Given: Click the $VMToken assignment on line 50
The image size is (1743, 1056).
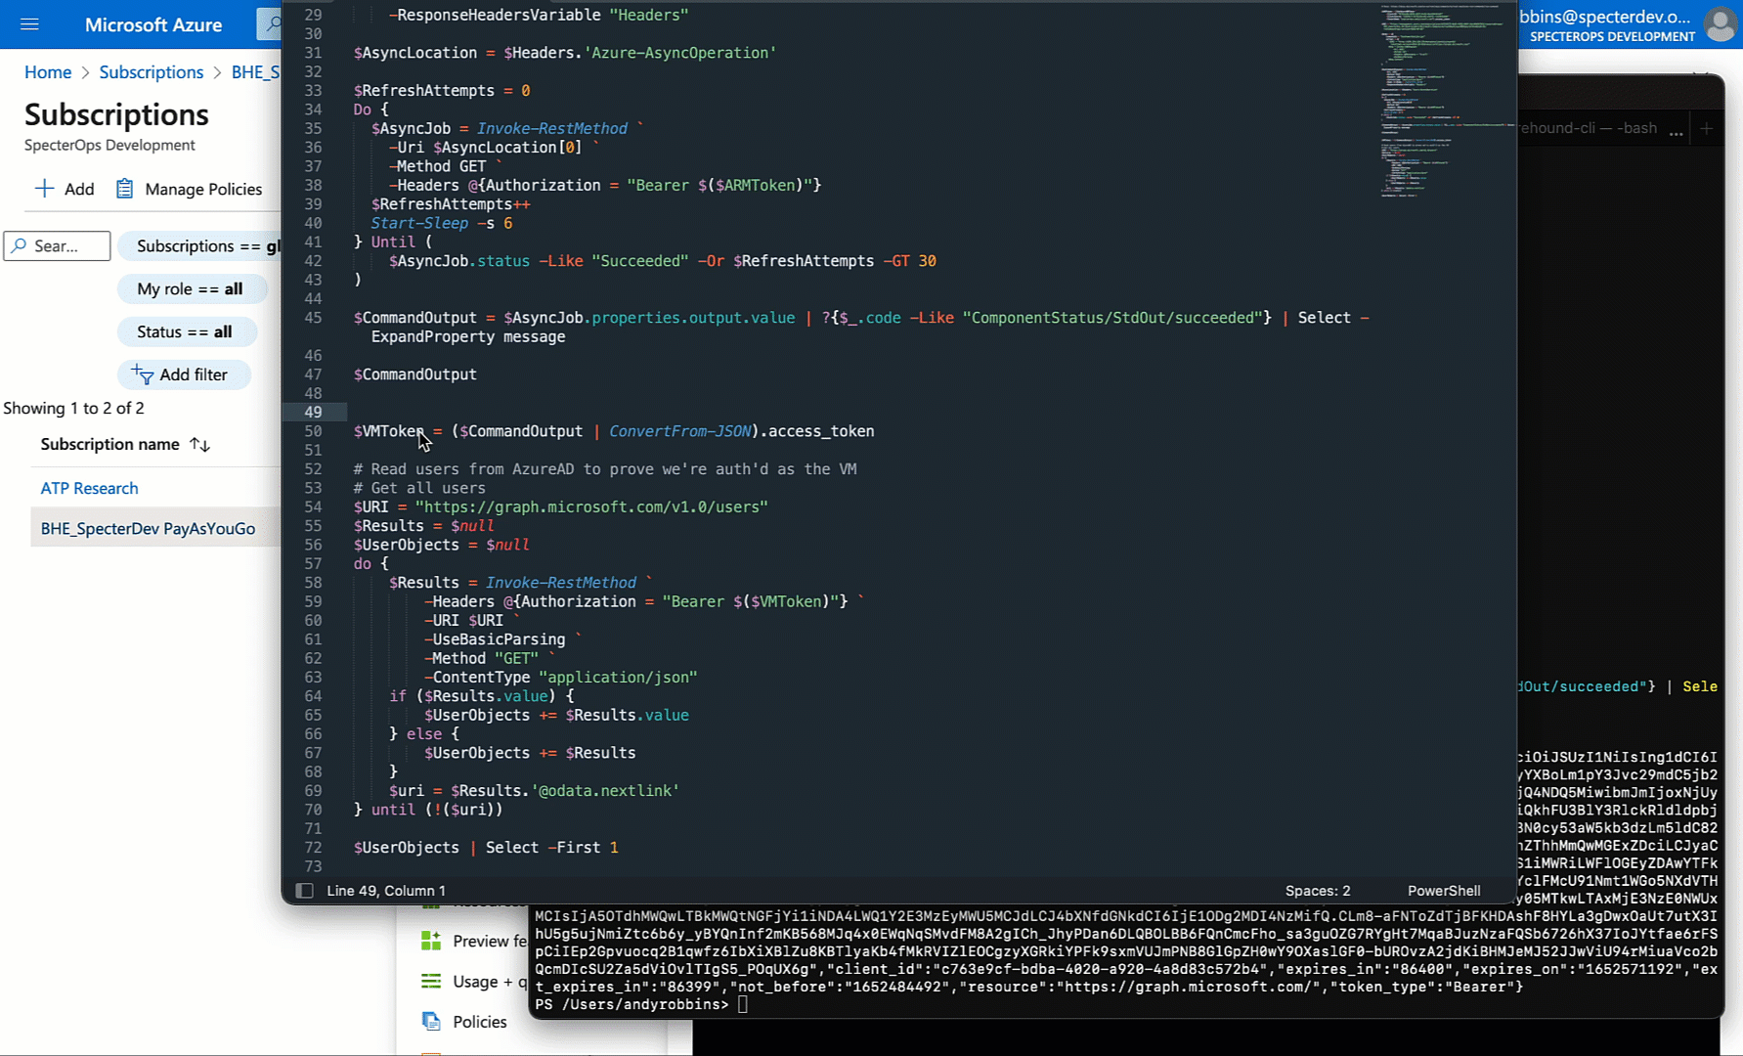Looking at the screenshot, I should click(614, 431).
